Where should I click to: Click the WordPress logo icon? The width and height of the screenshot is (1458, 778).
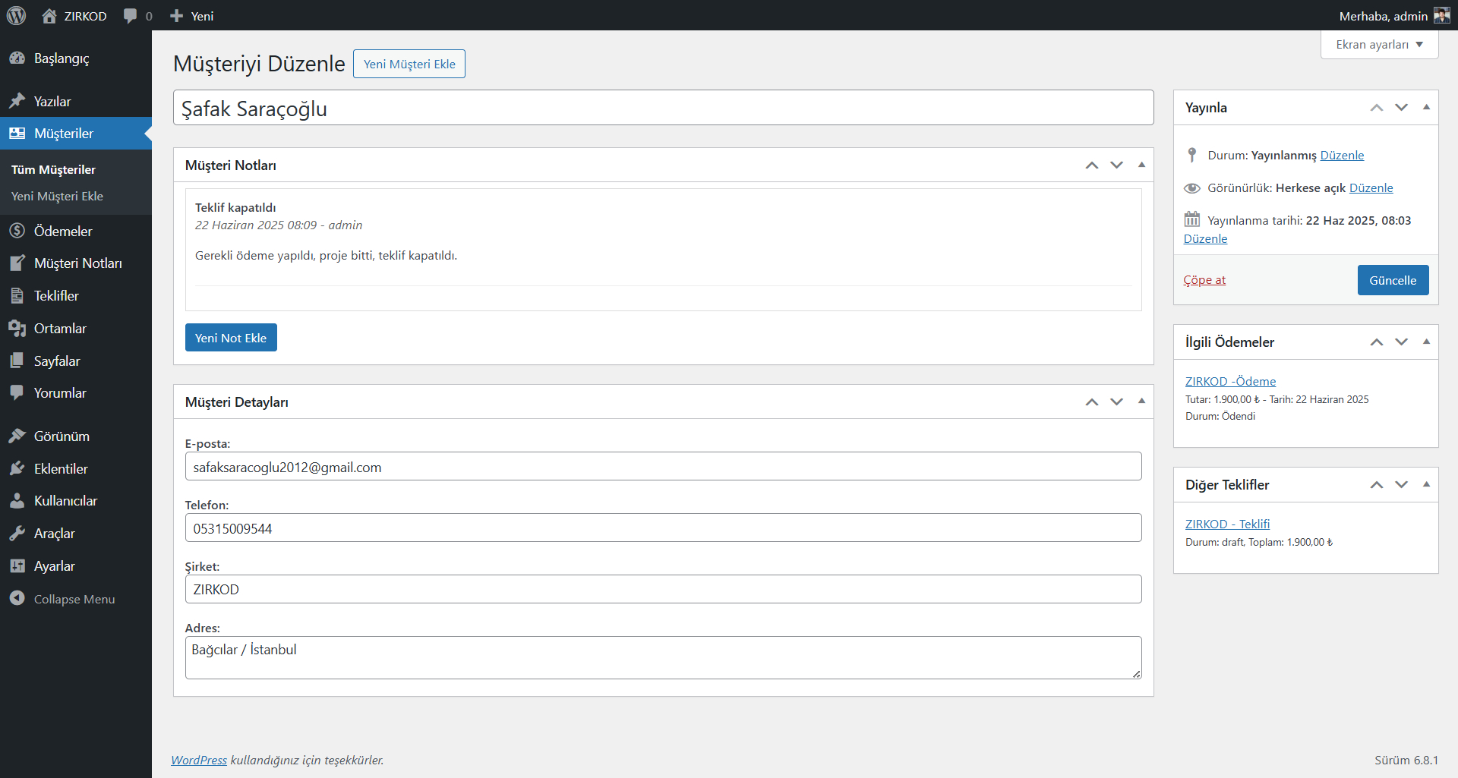pyautogui.click(x=16, y=15)
